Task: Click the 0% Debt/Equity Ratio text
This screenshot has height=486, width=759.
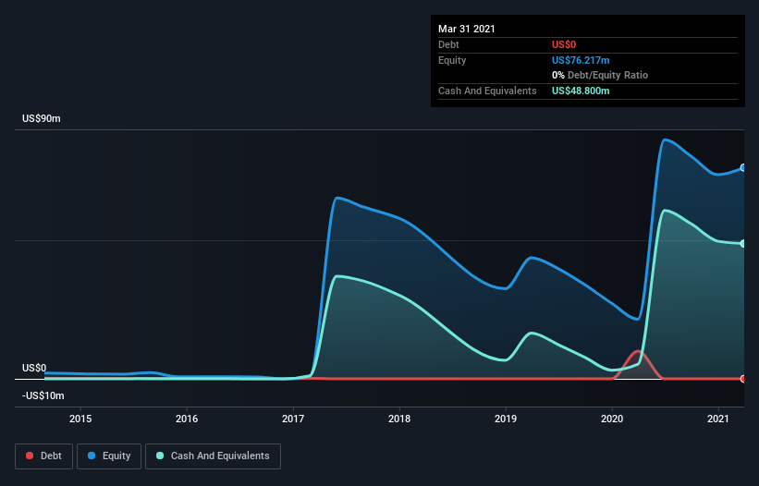Action: [600, 76]
